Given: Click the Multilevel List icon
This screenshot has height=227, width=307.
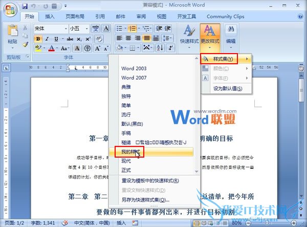Looking at the screenshot, I should 146,29.
